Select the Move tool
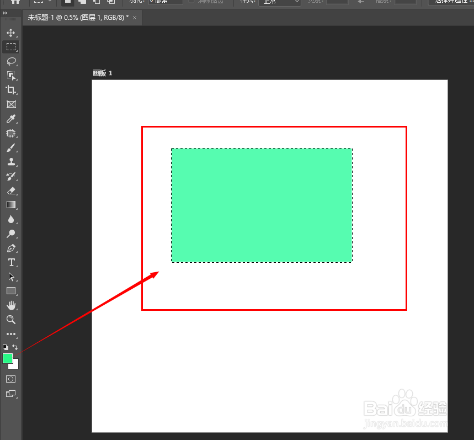 (x=11, y=33)
